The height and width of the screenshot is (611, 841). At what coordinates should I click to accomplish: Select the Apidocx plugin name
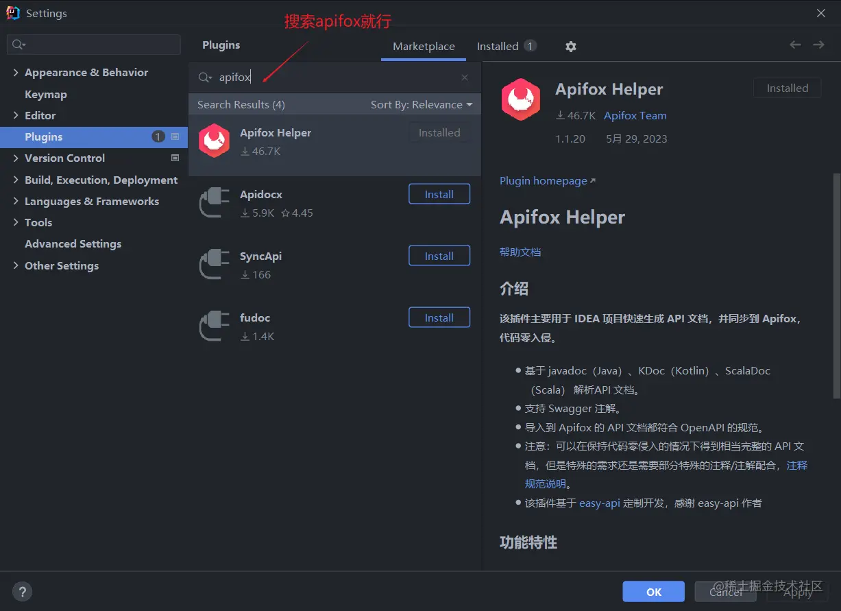pyautogui.click(x=261, y=194)
